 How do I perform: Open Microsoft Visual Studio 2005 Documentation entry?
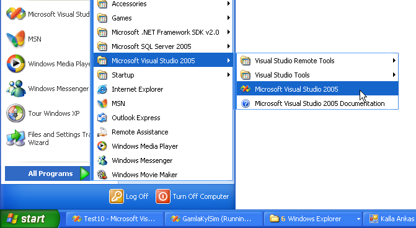(317, 103)
